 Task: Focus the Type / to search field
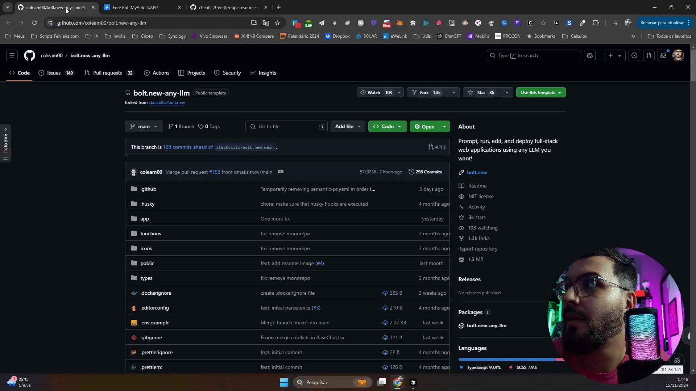pos(534,55)
